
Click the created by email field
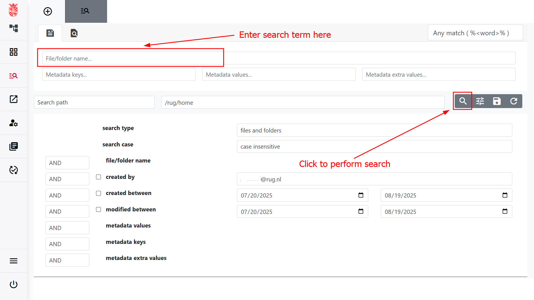[374, 179]
